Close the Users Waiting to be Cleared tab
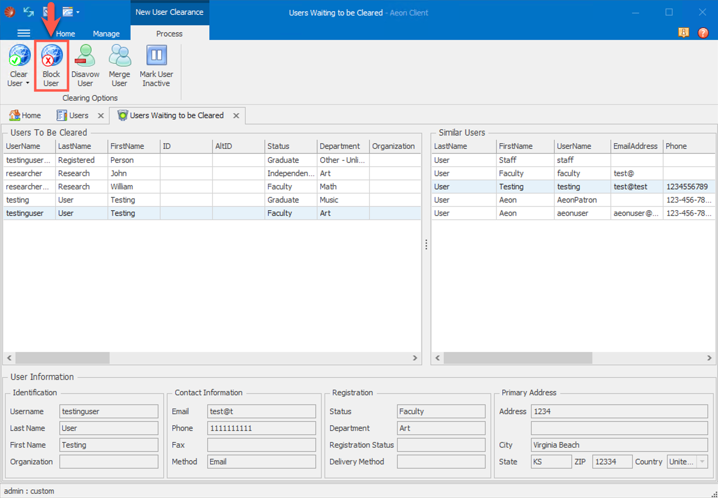 [x=236, y=116]
